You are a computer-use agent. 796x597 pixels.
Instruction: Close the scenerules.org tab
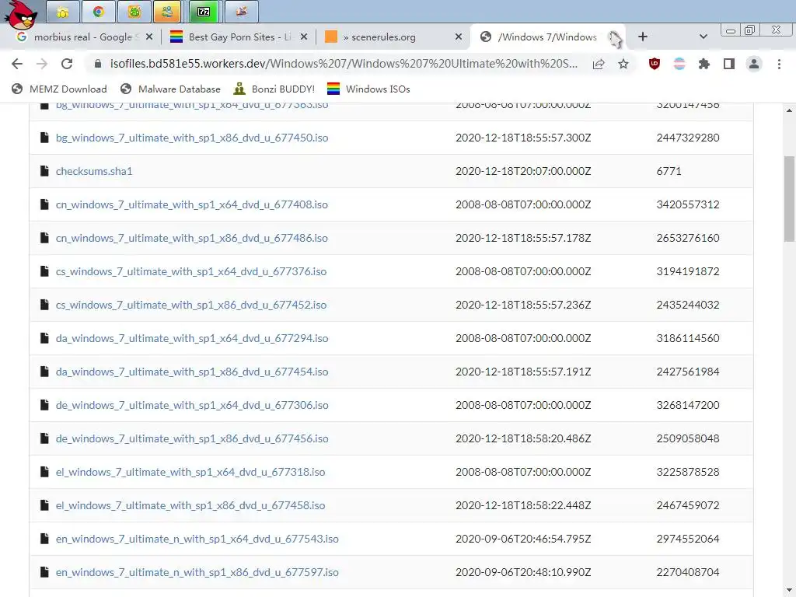(459, 37)
